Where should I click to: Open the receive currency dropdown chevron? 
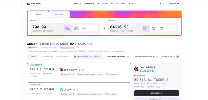click(x=172, y=28)
